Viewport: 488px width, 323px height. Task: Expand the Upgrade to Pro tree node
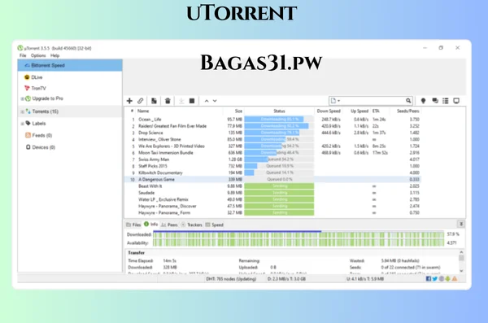[22, 98]
